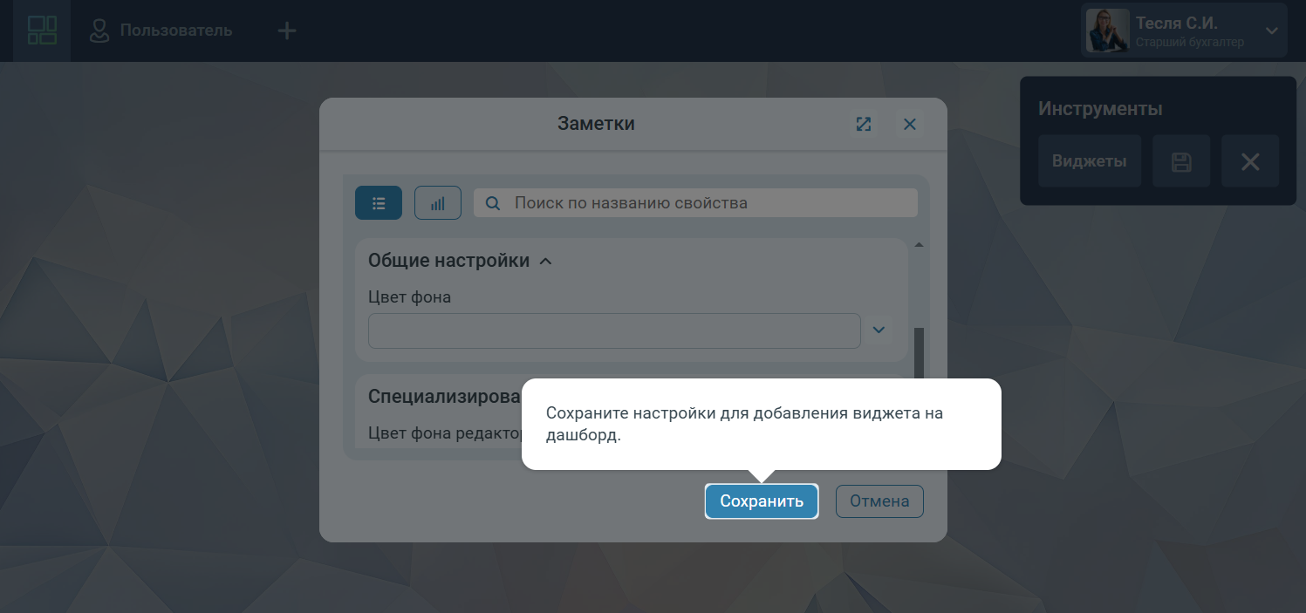Viewport: 1306px width, 613px height.
Task: Expand Заметки dialog to fullscreen
Action: click(x=864, y=124)
